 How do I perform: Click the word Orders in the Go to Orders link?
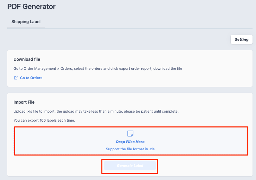36,78
